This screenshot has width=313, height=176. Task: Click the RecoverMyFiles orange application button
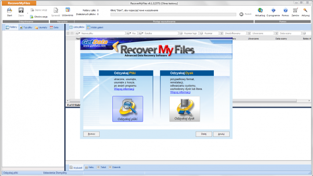tap(19, 3)
